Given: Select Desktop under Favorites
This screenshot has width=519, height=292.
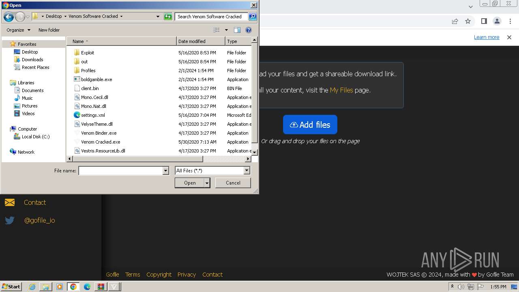Looking at the screenshot, I should click(30, 52).
